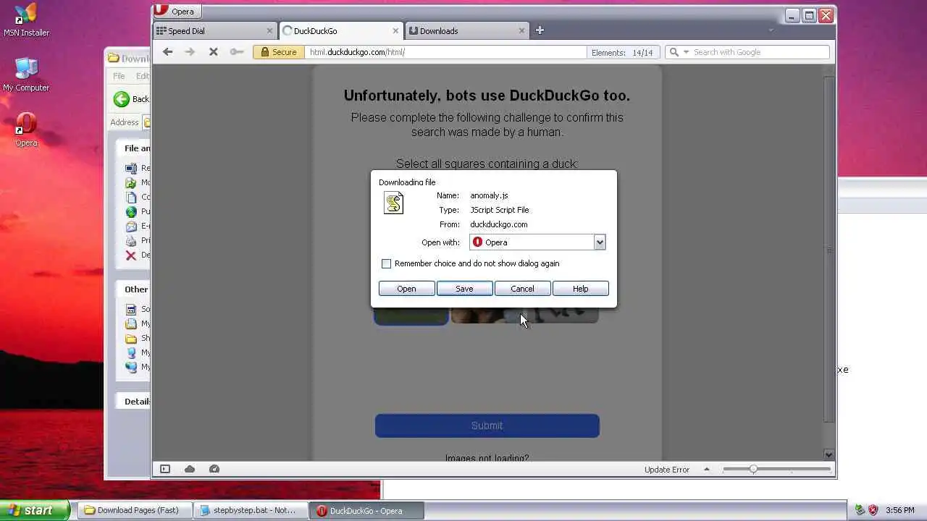Switch to Download Pages (Fast) taskbar item
The width and height of the screenshot is (927, 521).
(x=135, y=510)
